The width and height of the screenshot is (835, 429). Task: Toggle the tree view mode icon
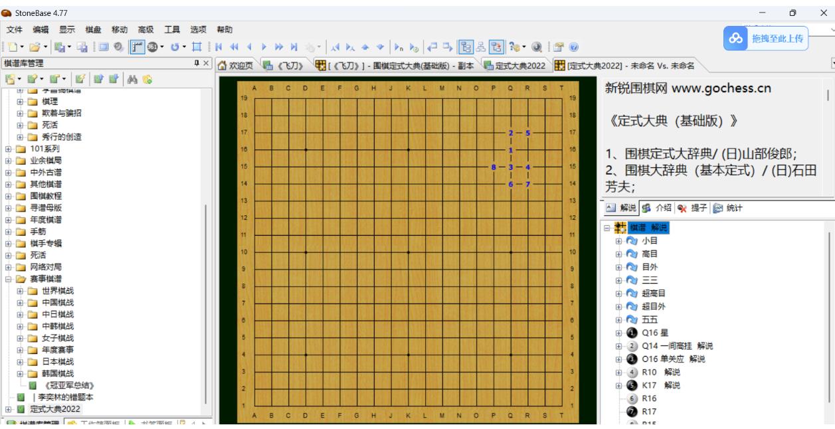[x=465, y=47]
